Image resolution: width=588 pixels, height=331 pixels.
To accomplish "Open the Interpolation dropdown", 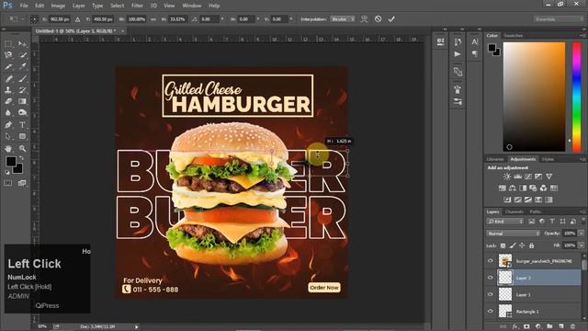I will 343,19.
